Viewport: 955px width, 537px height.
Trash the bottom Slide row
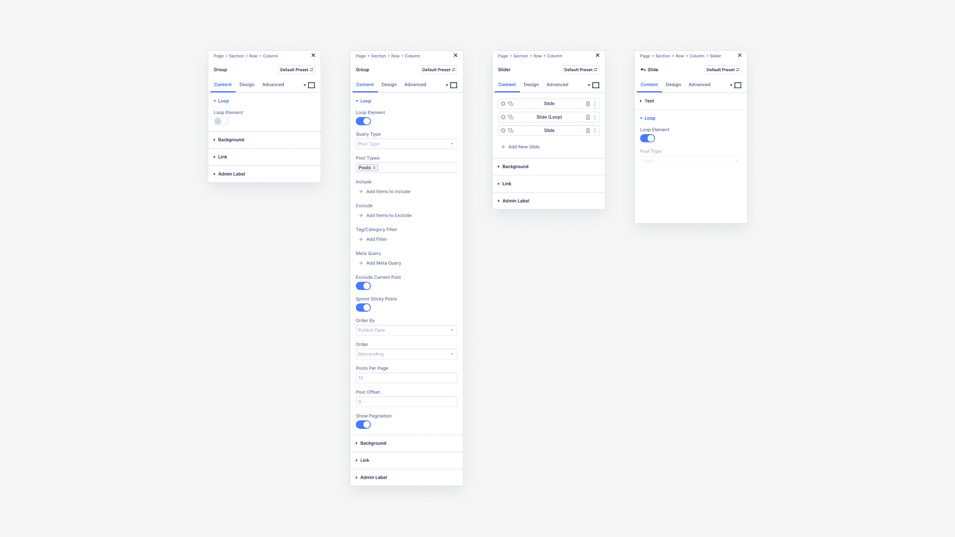(588, 130)
